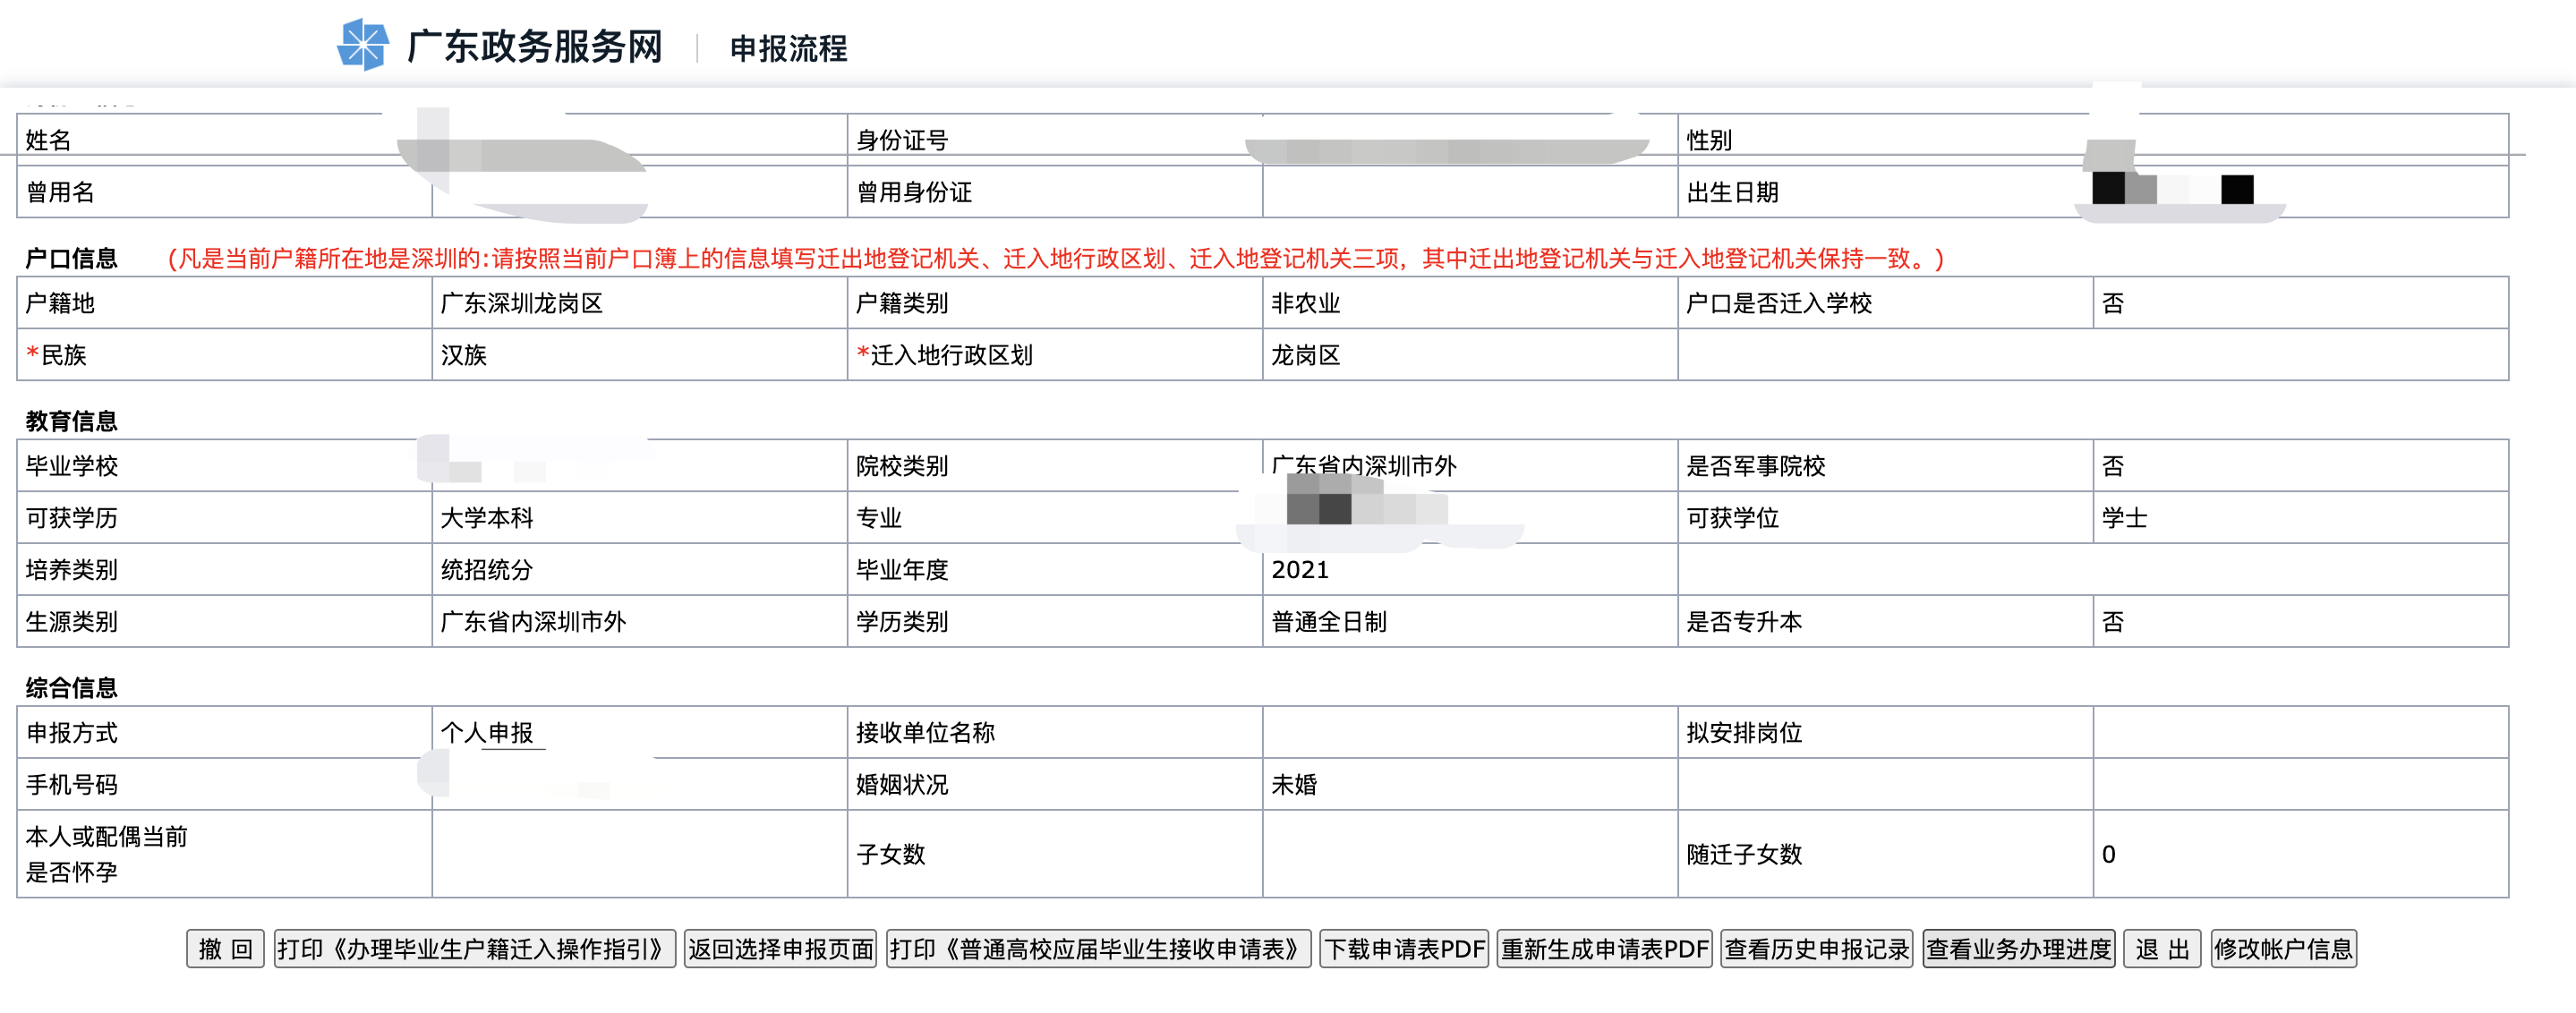
Task: Click the 手机号码 label
Action: (x=71, y=785)
